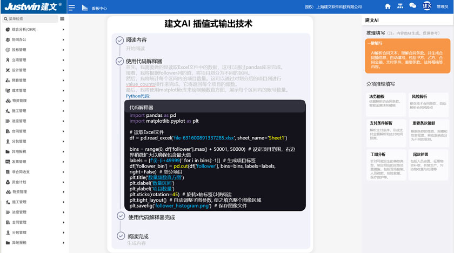The image size is (454, 253).
Task: Click the 综合分析(OKR) pie chart icon
Action: click(x=8, y=30)
